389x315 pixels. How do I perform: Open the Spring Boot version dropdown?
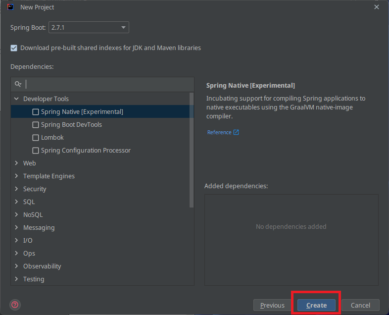89,27
